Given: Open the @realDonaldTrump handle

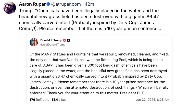Looking at the screenshot, I should [53, 44].
